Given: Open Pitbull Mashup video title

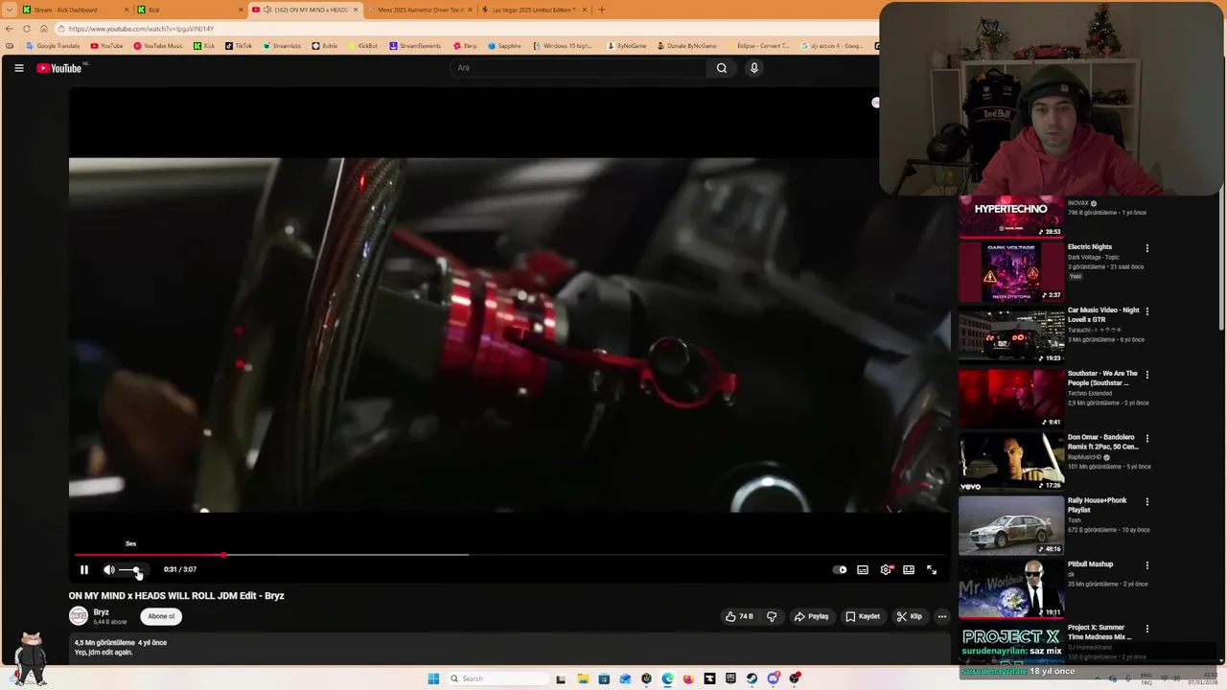Looking at the screenshot, I should point(1090,564).
